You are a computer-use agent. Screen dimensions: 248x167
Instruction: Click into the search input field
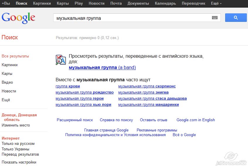(132, 18)
